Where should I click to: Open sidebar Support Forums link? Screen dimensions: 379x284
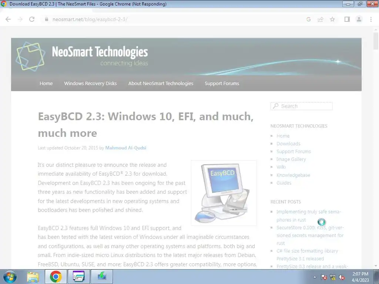pos(294,151)
